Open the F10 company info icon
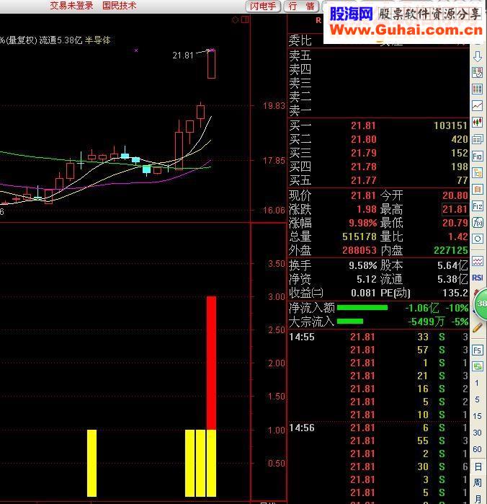Screen dimensions: 487x504 pos(478,156)
